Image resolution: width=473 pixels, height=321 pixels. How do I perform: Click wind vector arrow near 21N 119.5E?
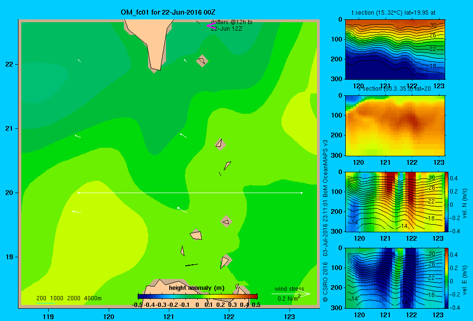tap(78, 136)
